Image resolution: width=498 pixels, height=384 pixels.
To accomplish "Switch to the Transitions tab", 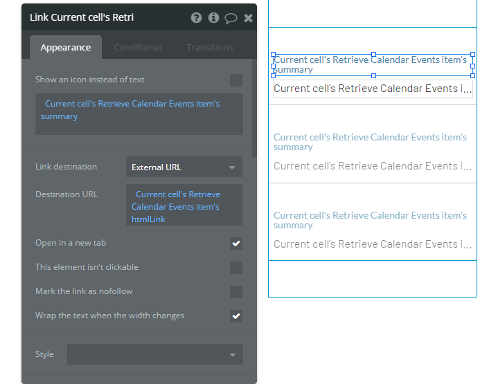I will (x=209, y=48).
